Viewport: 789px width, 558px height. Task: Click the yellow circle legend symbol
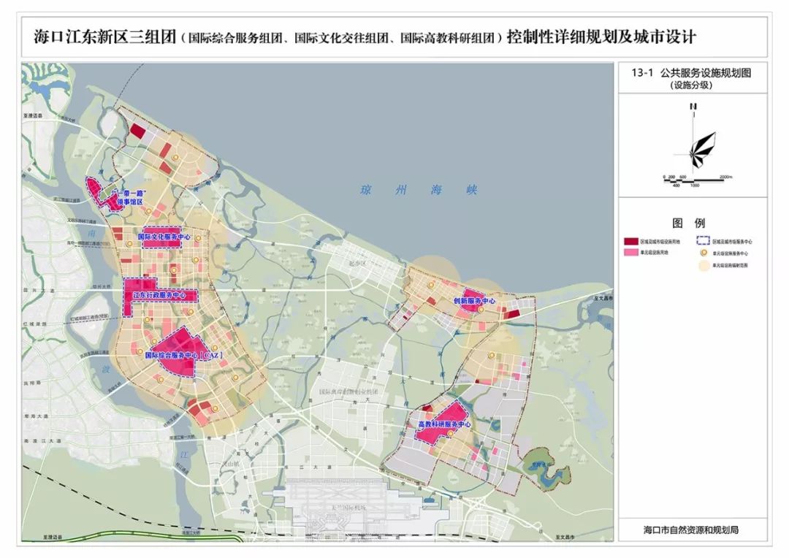click(704, 253)
